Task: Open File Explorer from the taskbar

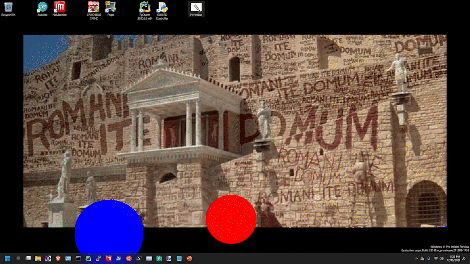Action: [38, 258]
